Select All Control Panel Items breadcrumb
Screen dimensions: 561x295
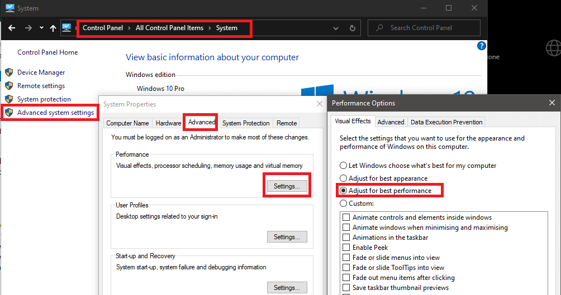[169, 28]
